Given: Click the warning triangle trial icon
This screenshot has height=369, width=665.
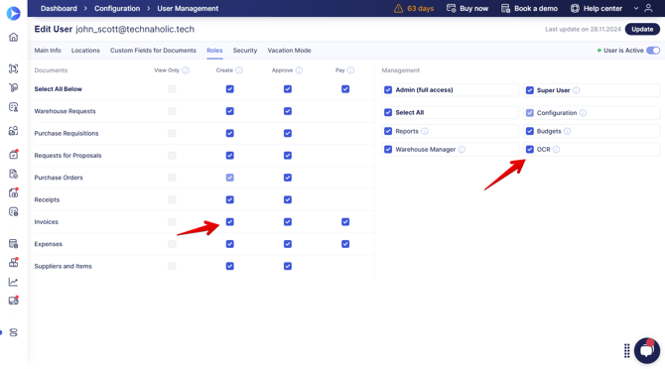Looking at the screenshot, I should [398, 9].
